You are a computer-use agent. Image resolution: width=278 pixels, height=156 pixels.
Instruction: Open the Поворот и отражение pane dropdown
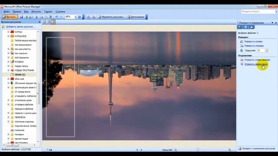[x=272, y=23]
